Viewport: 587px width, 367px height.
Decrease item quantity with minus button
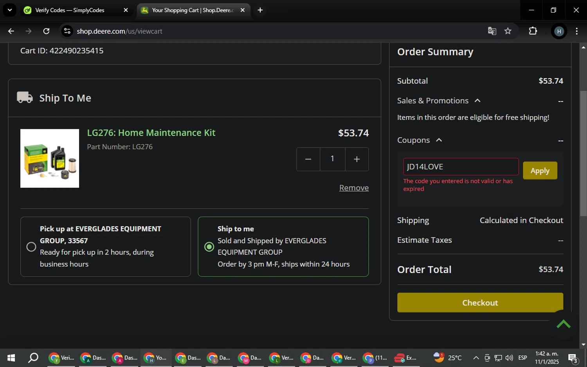point(308,159)
